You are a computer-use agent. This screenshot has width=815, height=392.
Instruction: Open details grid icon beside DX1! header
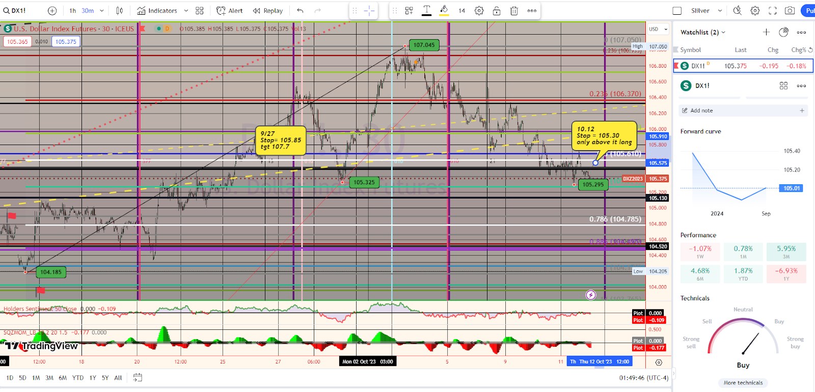(x=783, y=86)
